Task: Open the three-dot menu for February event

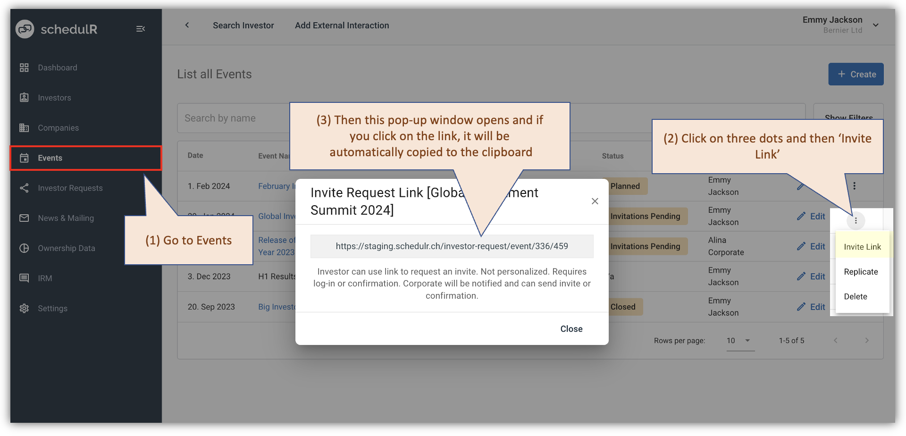Action: [x=854, y=186]
